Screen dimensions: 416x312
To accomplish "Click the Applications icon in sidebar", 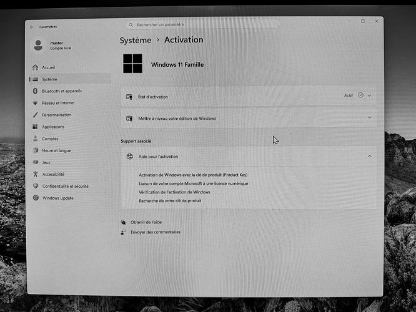I will 35,127.
